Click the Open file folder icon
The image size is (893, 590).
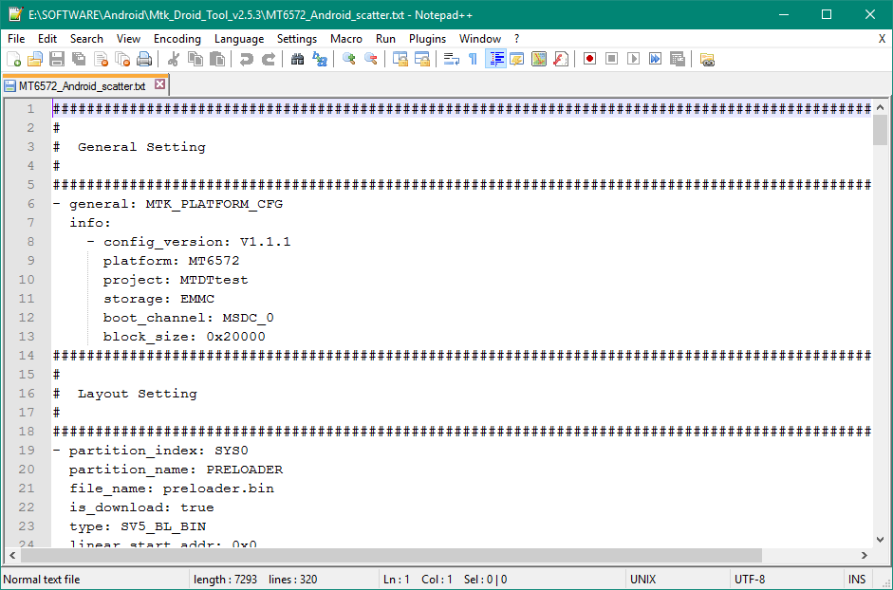(35, 59)
